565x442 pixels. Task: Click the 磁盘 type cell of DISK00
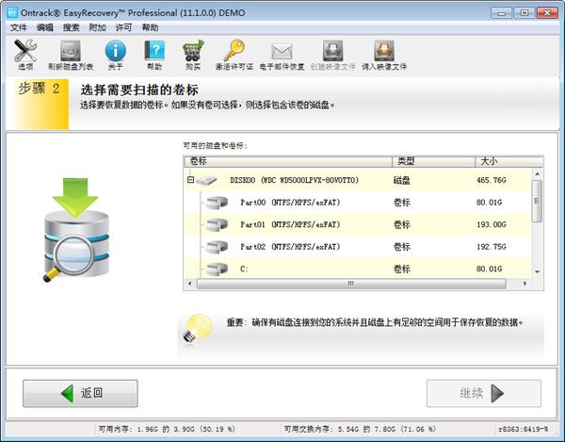401,180
